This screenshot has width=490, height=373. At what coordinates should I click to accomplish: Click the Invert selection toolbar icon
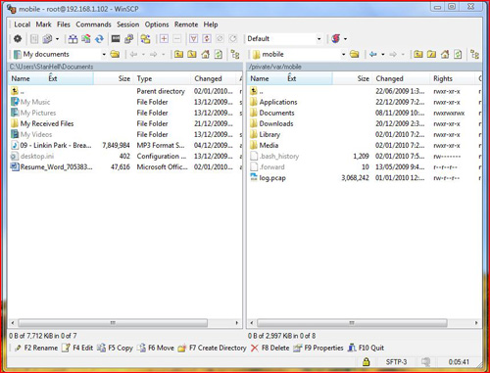pos(207,39)
